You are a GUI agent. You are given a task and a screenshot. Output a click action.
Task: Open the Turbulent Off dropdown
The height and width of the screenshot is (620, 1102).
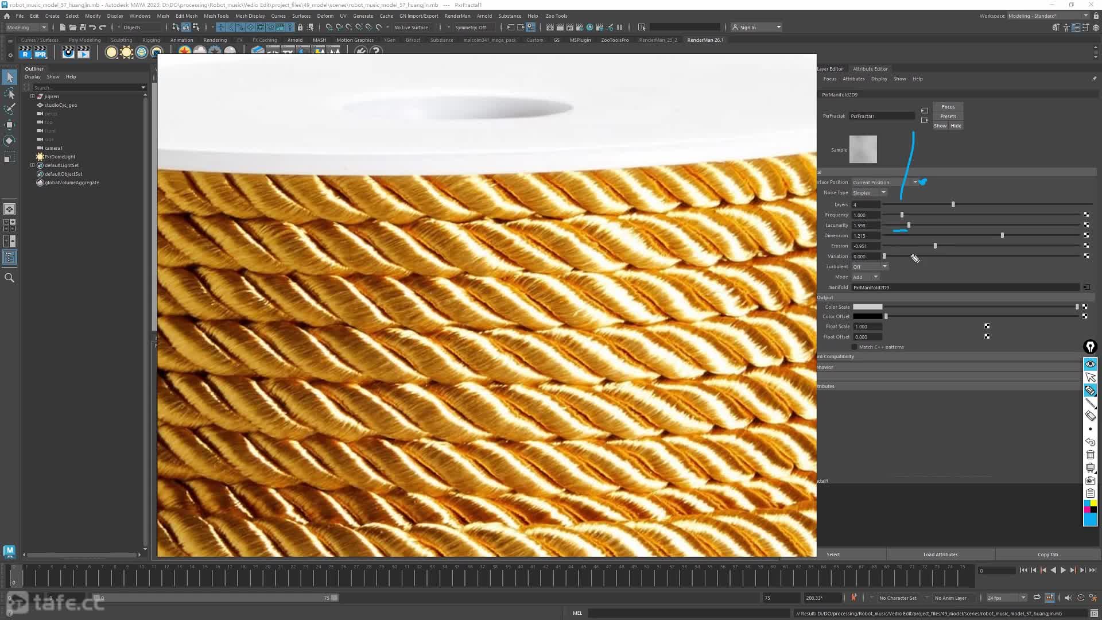(x=870, y=267)
